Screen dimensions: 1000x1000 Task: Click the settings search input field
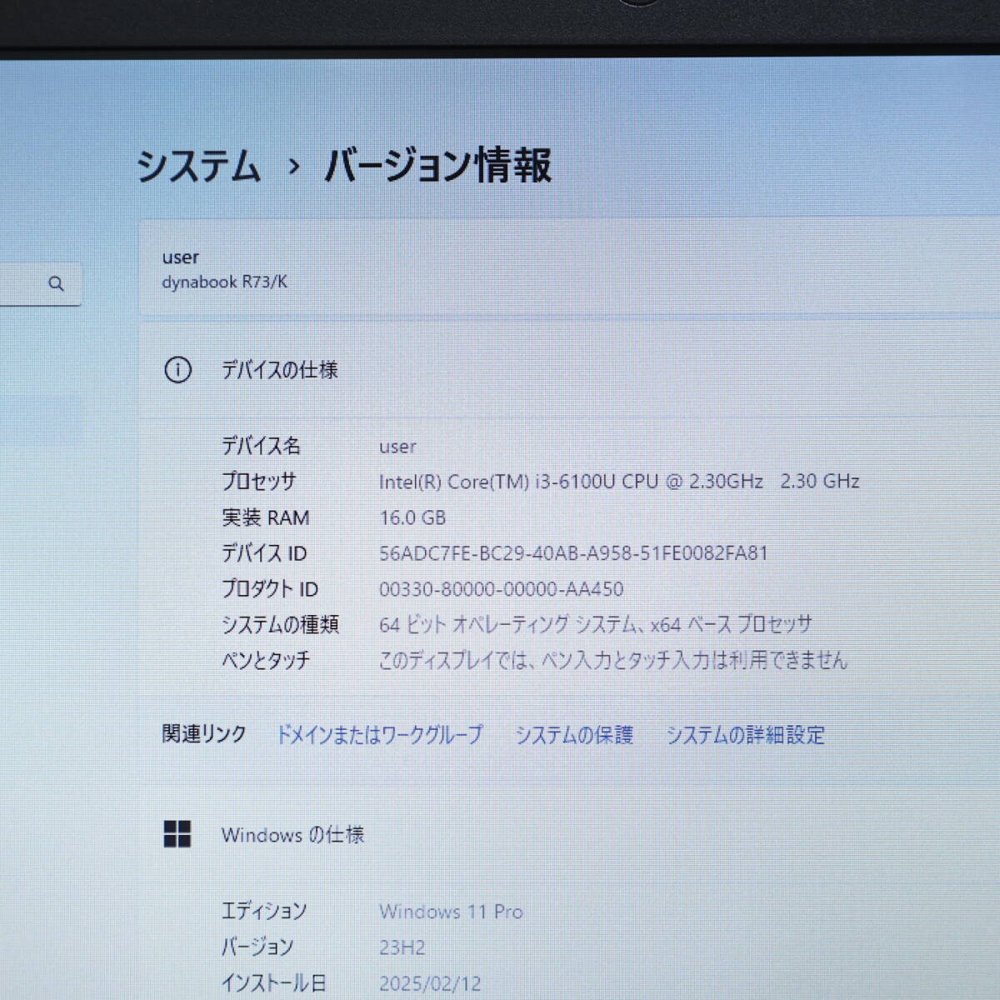(x=40, y=284)
